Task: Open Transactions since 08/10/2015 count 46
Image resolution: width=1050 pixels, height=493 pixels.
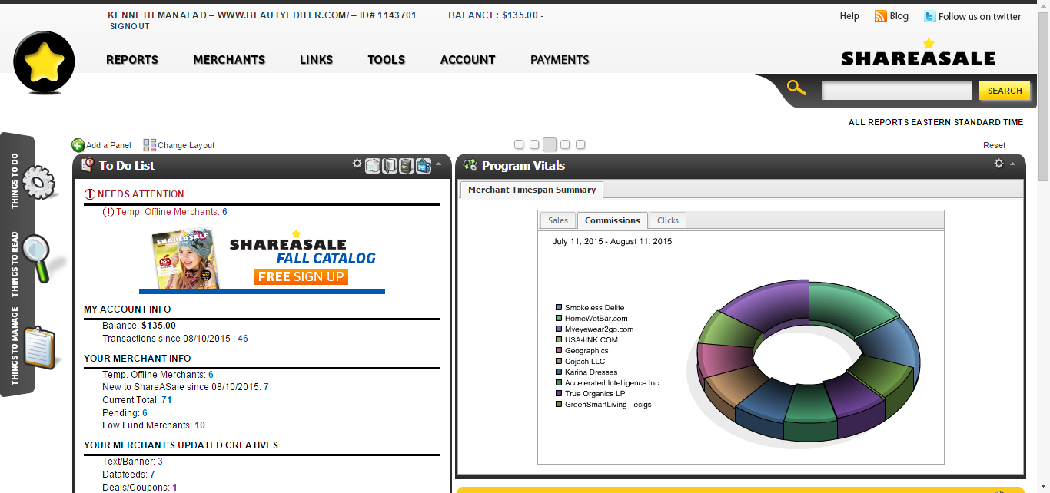Action: 243,339
